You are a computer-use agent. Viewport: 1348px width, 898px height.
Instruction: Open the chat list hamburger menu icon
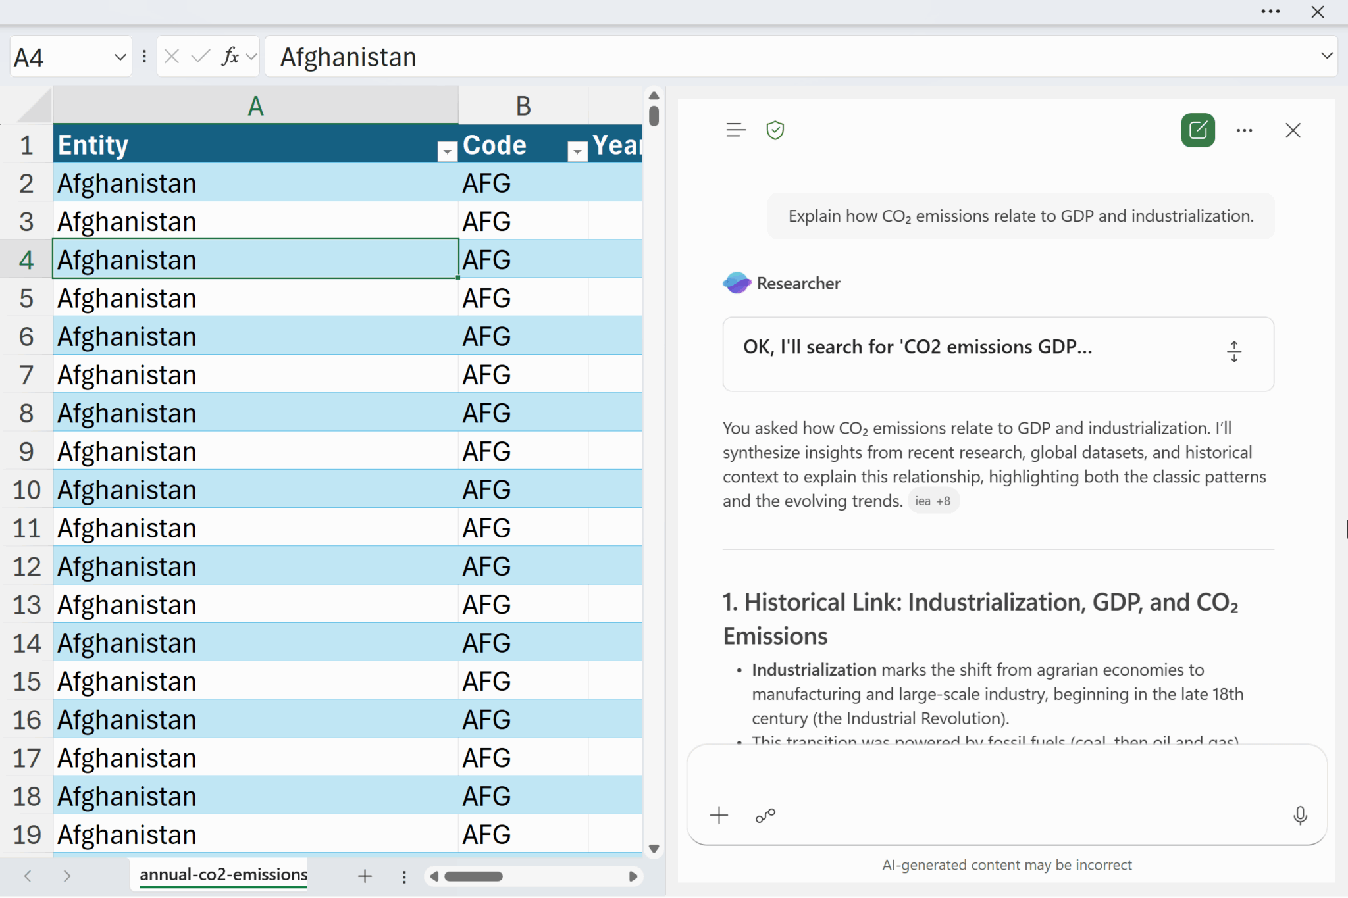click(x=736, y=130)
